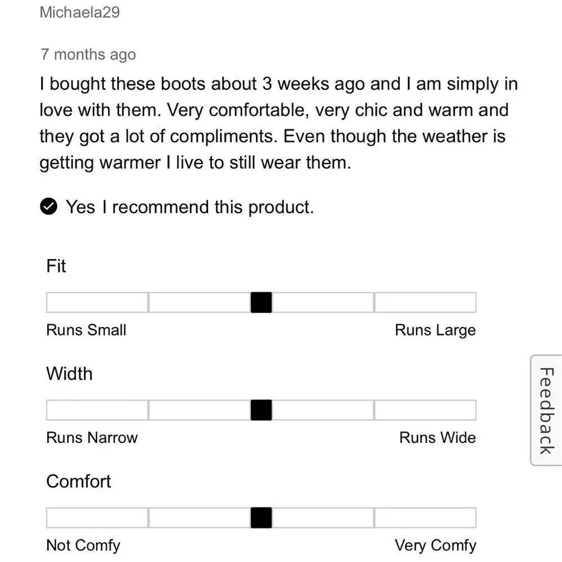Click the Runs Wide label
The width and height of the screenshot is (562, 562).
coord(438,437)
